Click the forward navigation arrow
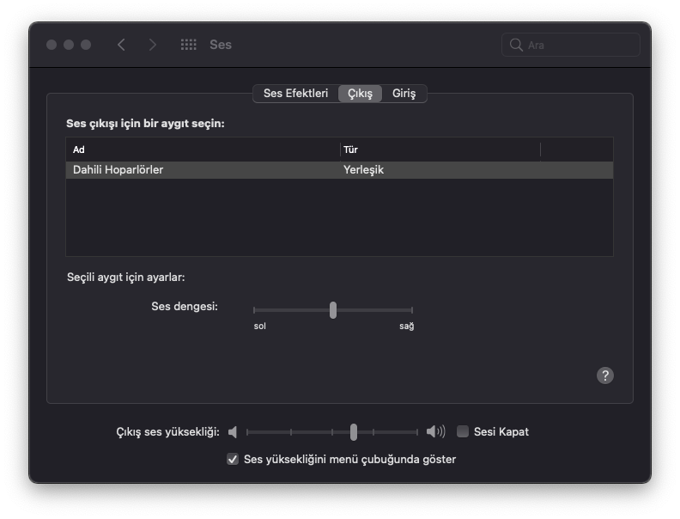The width and height of the screenshot is (680, 519). click(153, 45)
